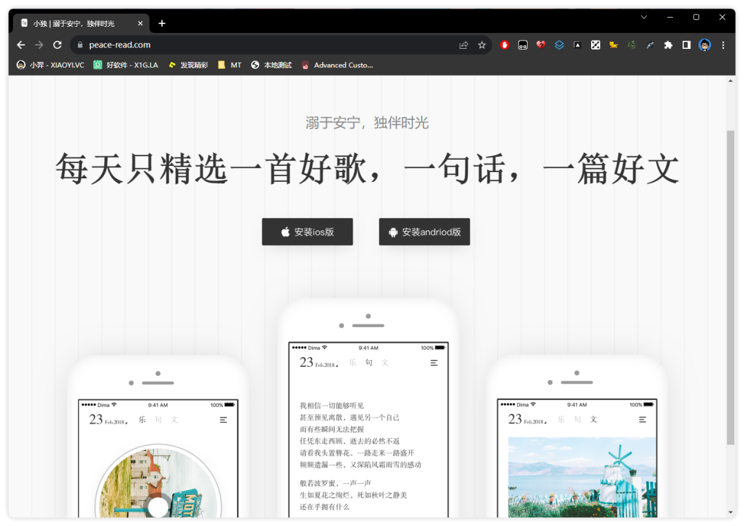This screenshot has height=526, width=744.
Task: Click the forward navigation arrow
Action: click(39, 45)
